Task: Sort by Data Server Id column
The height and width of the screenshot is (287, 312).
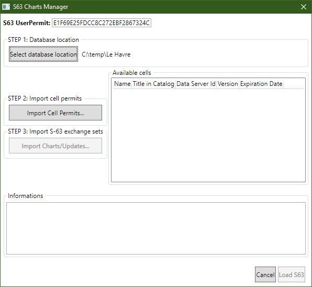Action: click(x=196, y=84)
